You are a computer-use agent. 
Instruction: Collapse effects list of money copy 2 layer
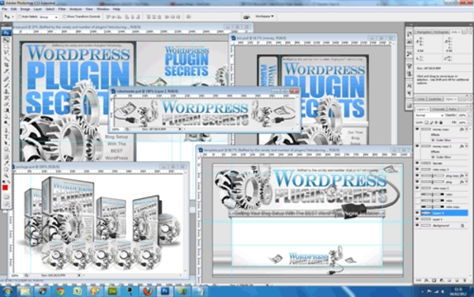466,146
